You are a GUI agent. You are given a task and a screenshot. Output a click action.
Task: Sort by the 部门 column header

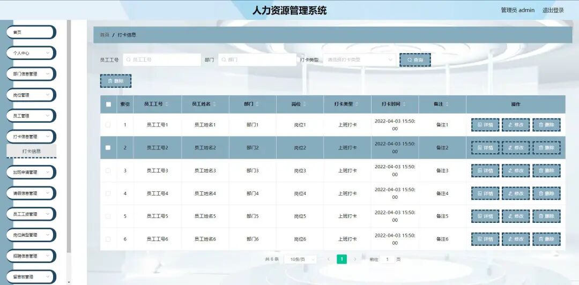pyautogui.click(x=257, y=104)
